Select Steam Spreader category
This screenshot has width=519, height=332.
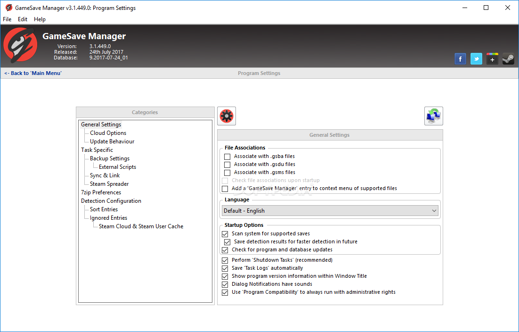pos(109,184)
